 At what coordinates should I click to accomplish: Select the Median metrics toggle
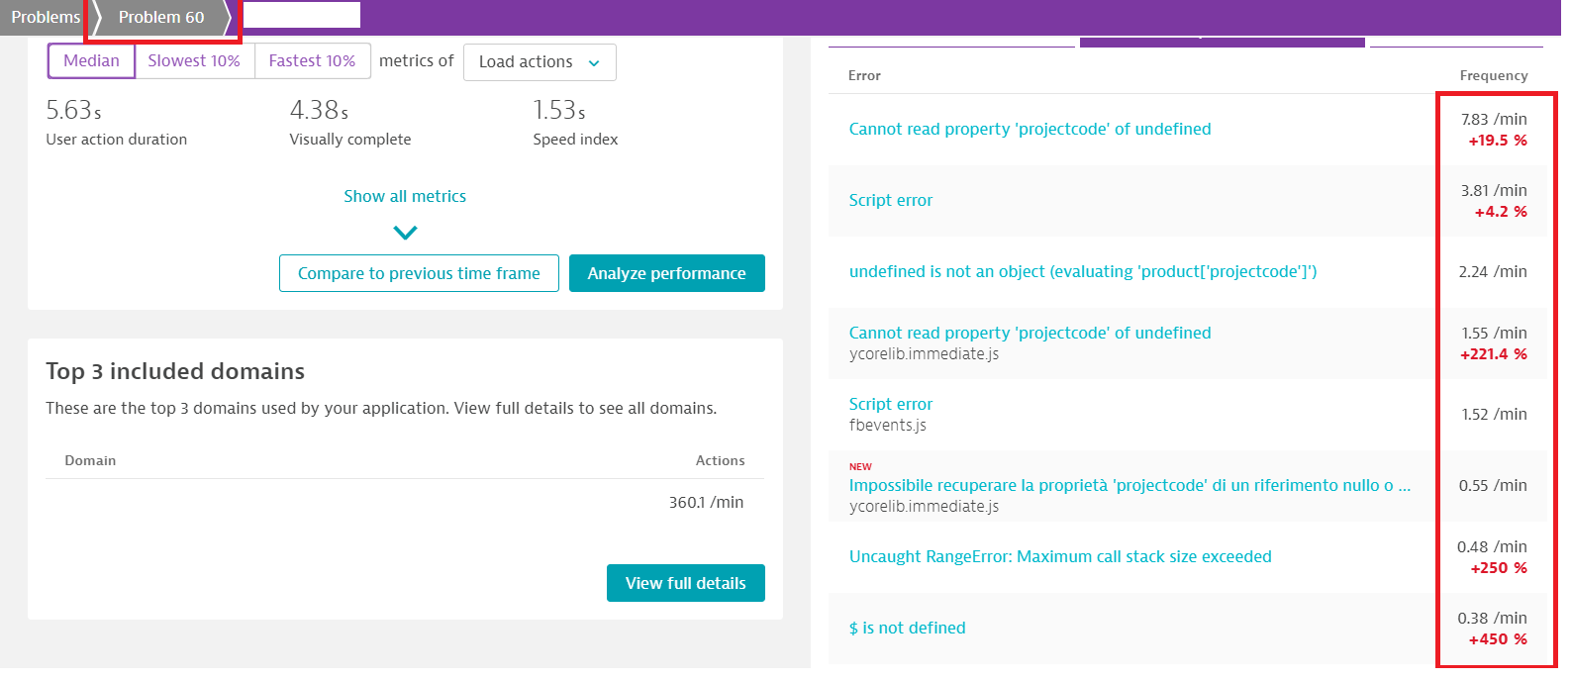click(x=91, y=61)
